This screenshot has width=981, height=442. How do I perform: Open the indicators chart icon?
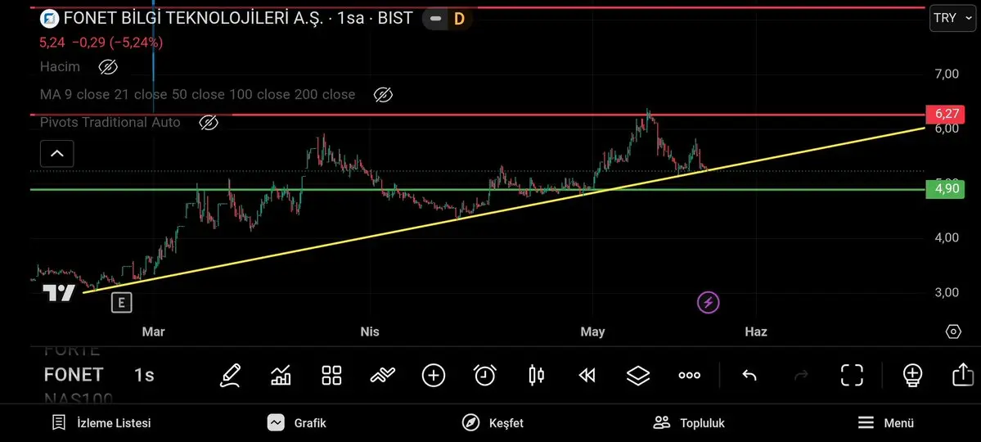click(281, 375)
